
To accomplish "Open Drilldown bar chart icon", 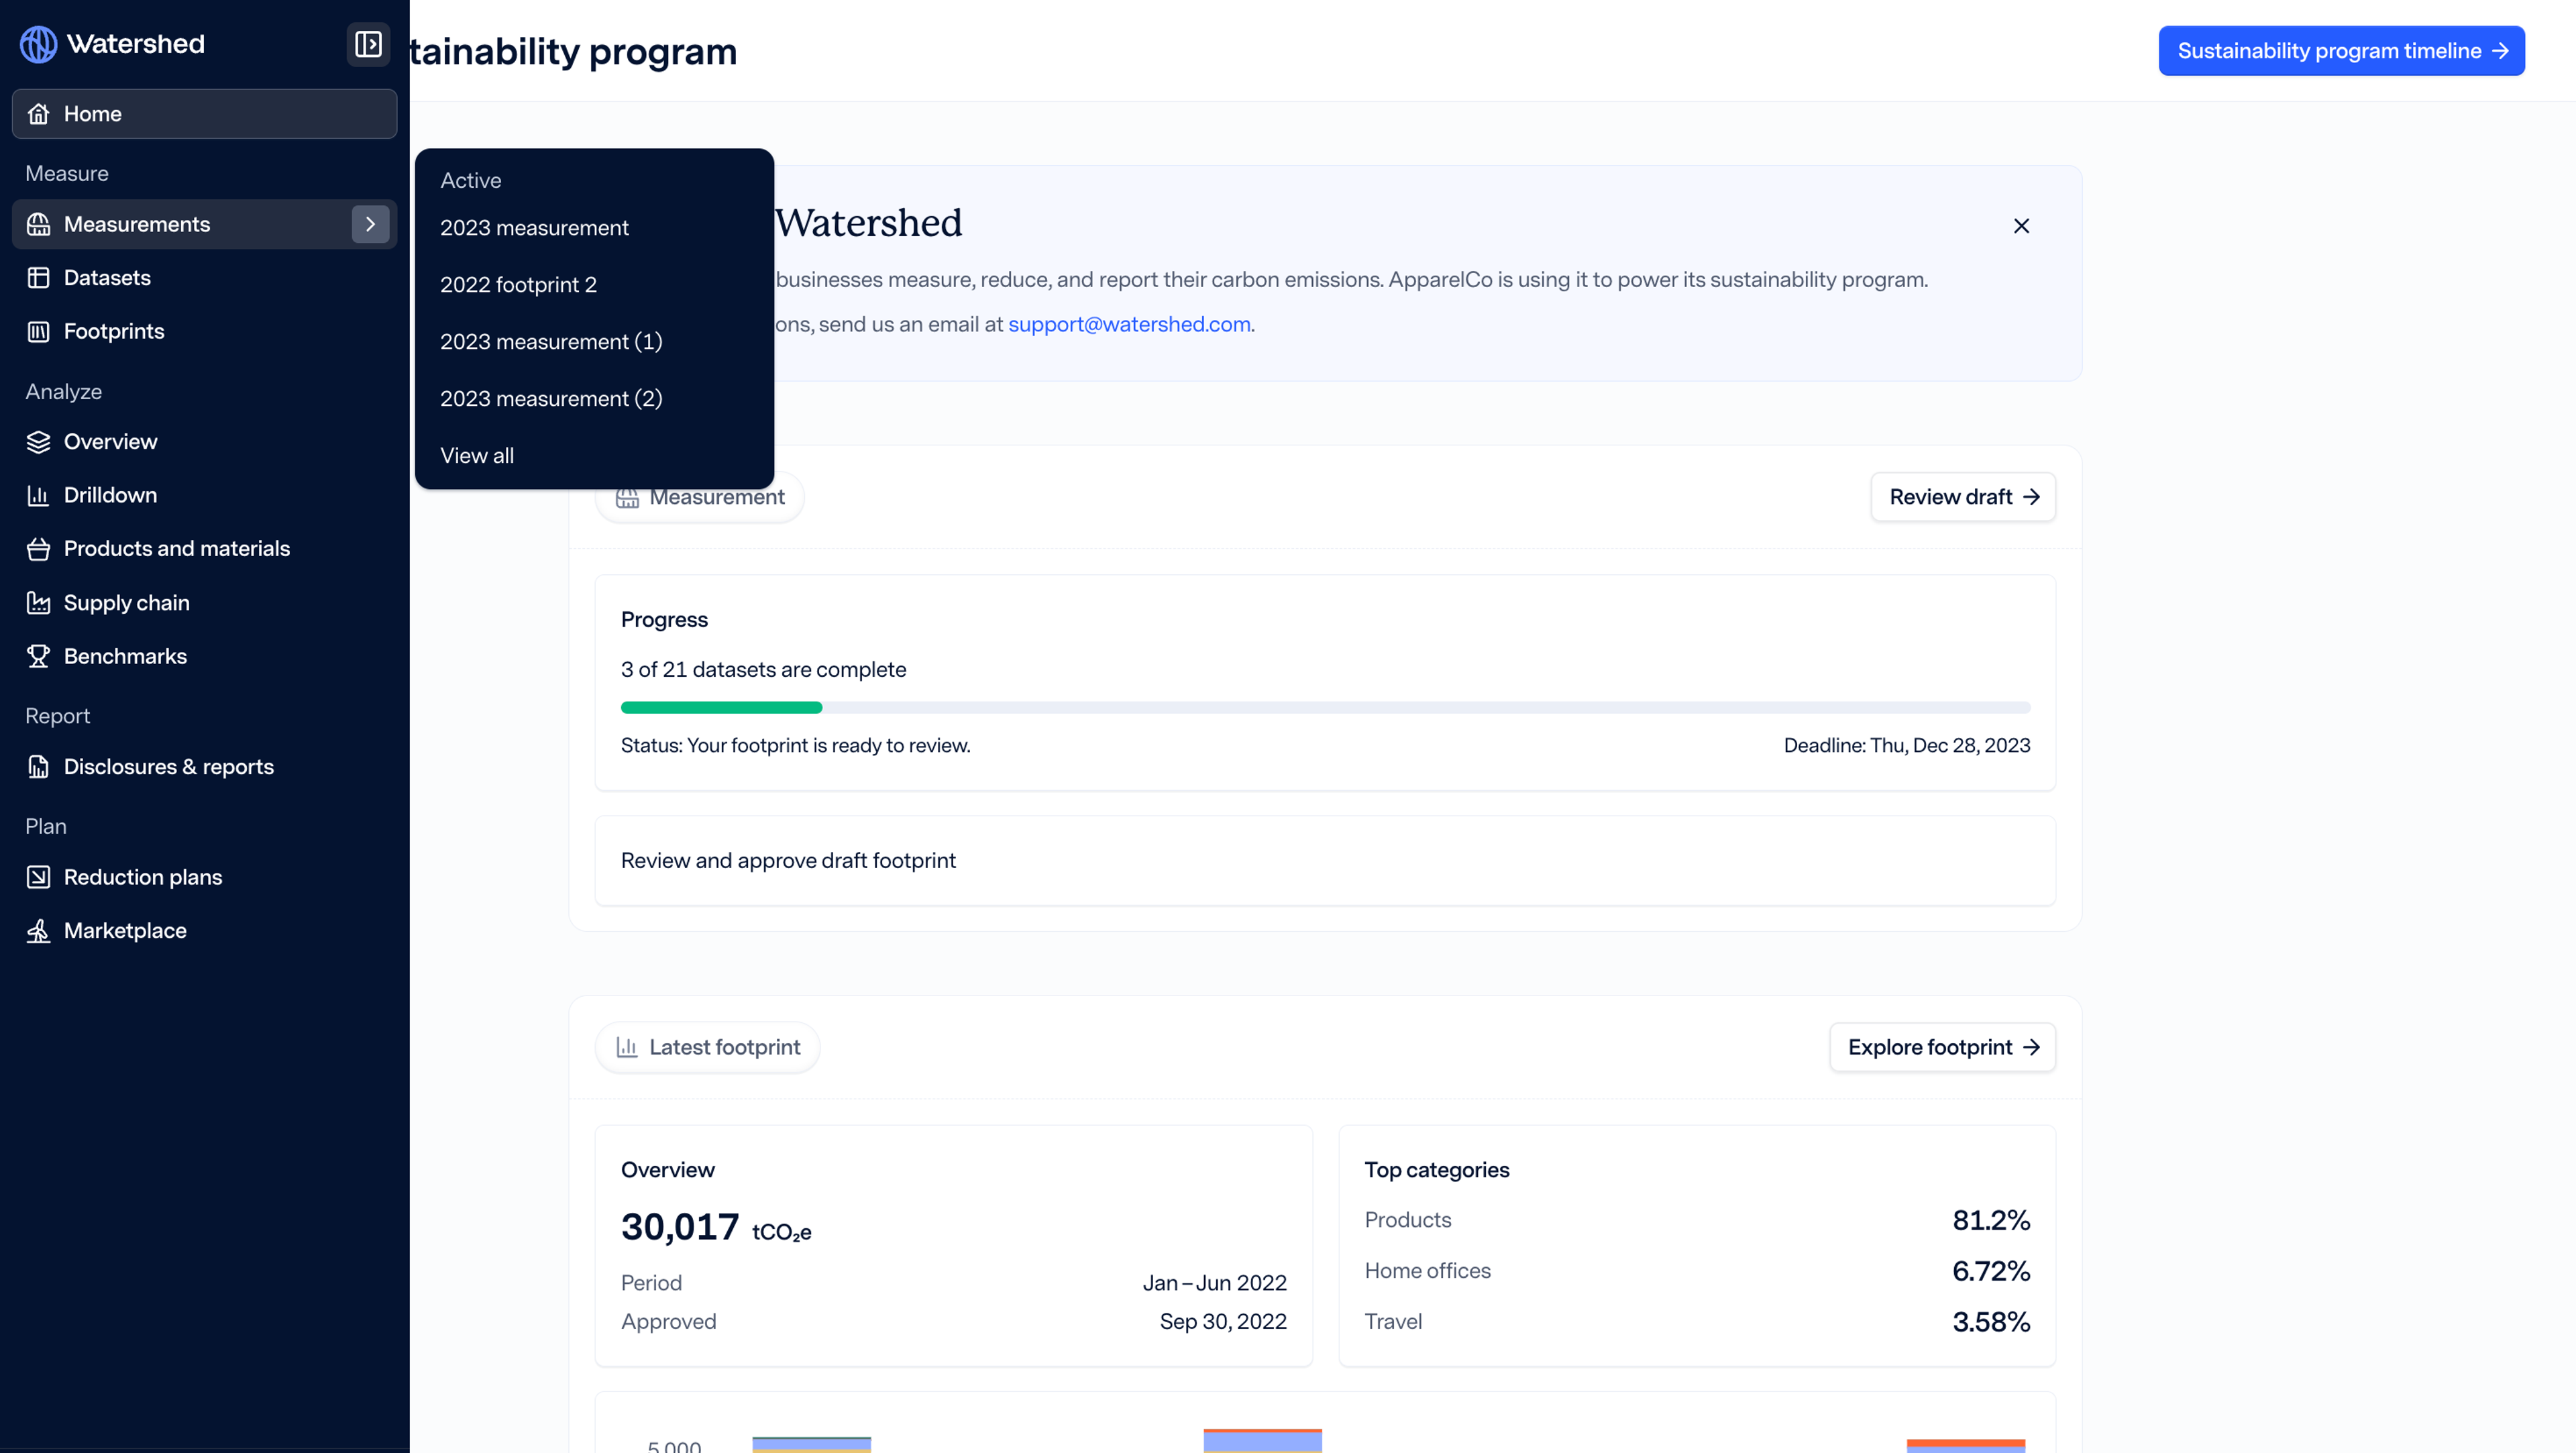I will (x=38, y=495).
